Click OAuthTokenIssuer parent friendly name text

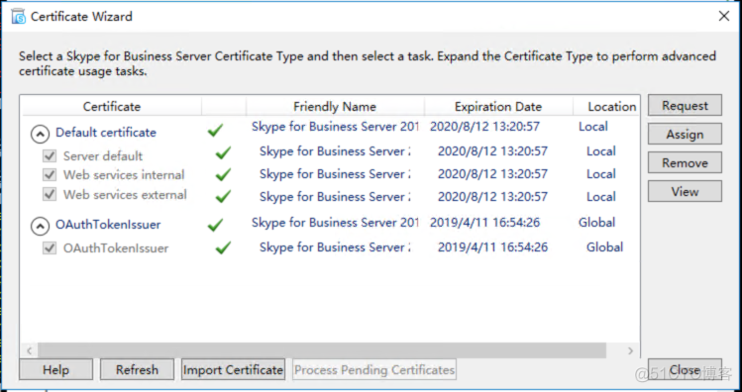335,223
